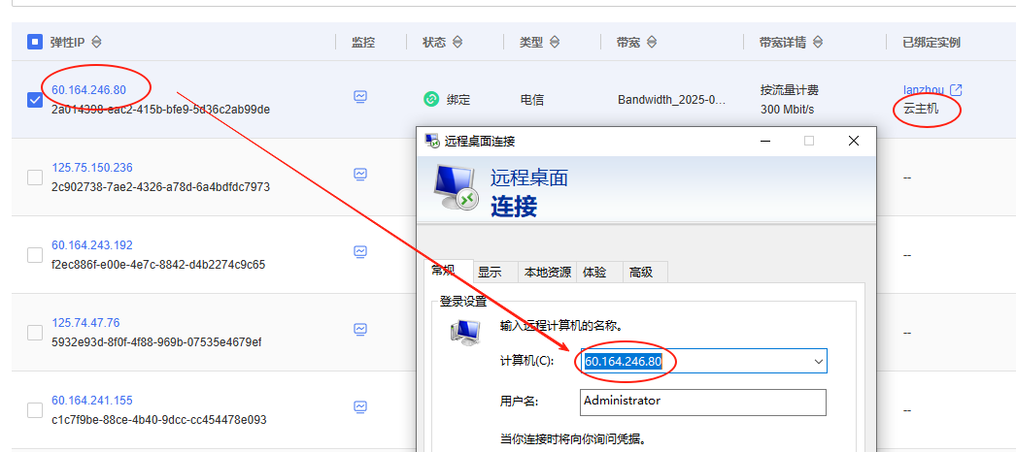
Task: Click ID 5932e93d-8f0f-4f88-969b-07535e4679ef text
Action: [156, 342]
